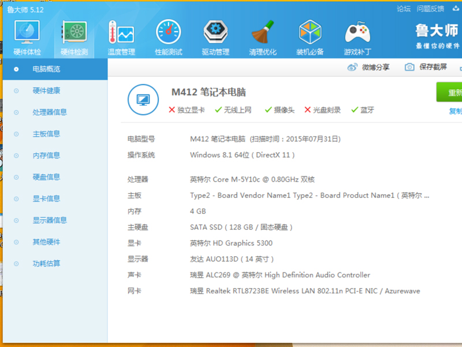
Task: Open 驱动管理 gear icon
Action: pos(215,32)
